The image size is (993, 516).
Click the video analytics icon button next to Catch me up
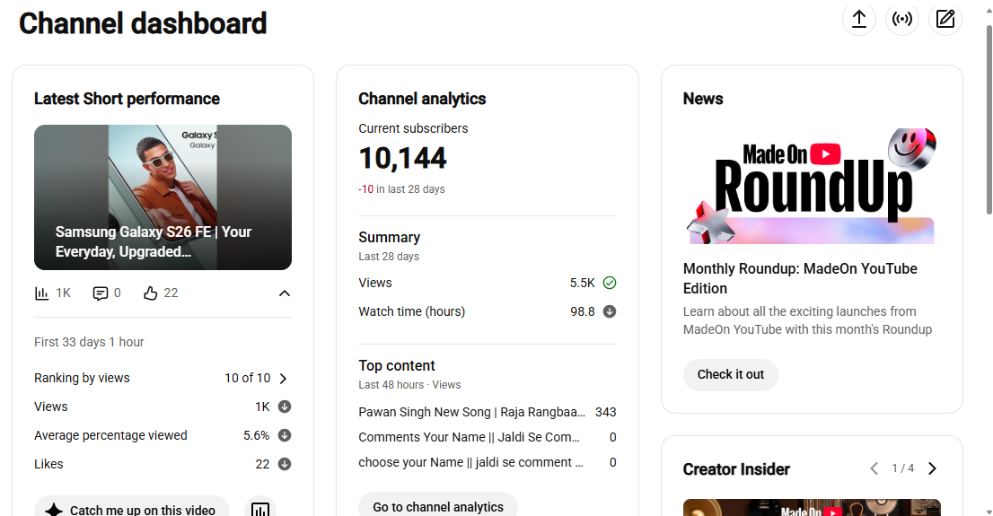click(x=260, y=509)
